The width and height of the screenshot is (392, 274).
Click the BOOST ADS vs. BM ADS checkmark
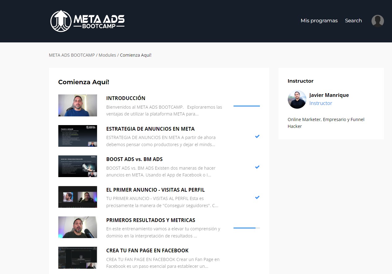(257, 167)
